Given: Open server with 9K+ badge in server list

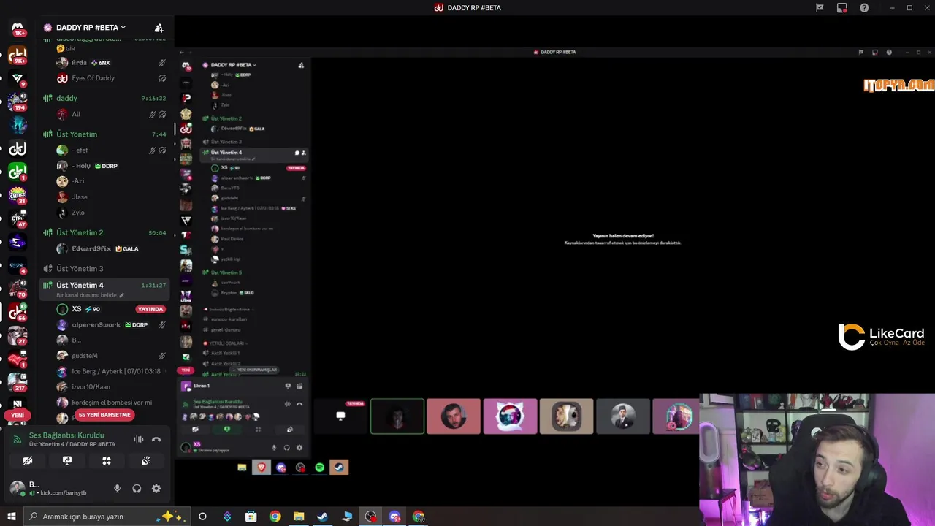Looking at the screenshot, I should [18, 55].
